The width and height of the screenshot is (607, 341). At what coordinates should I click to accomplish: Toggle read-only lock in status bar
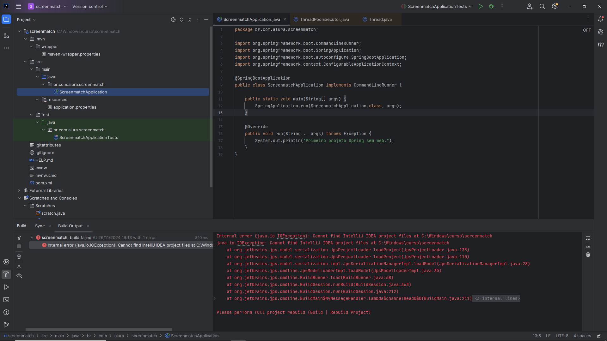[x=599, y=336]
